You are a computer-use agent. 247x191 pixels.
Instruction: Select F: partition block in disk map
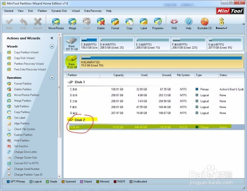tap(189, 44)
